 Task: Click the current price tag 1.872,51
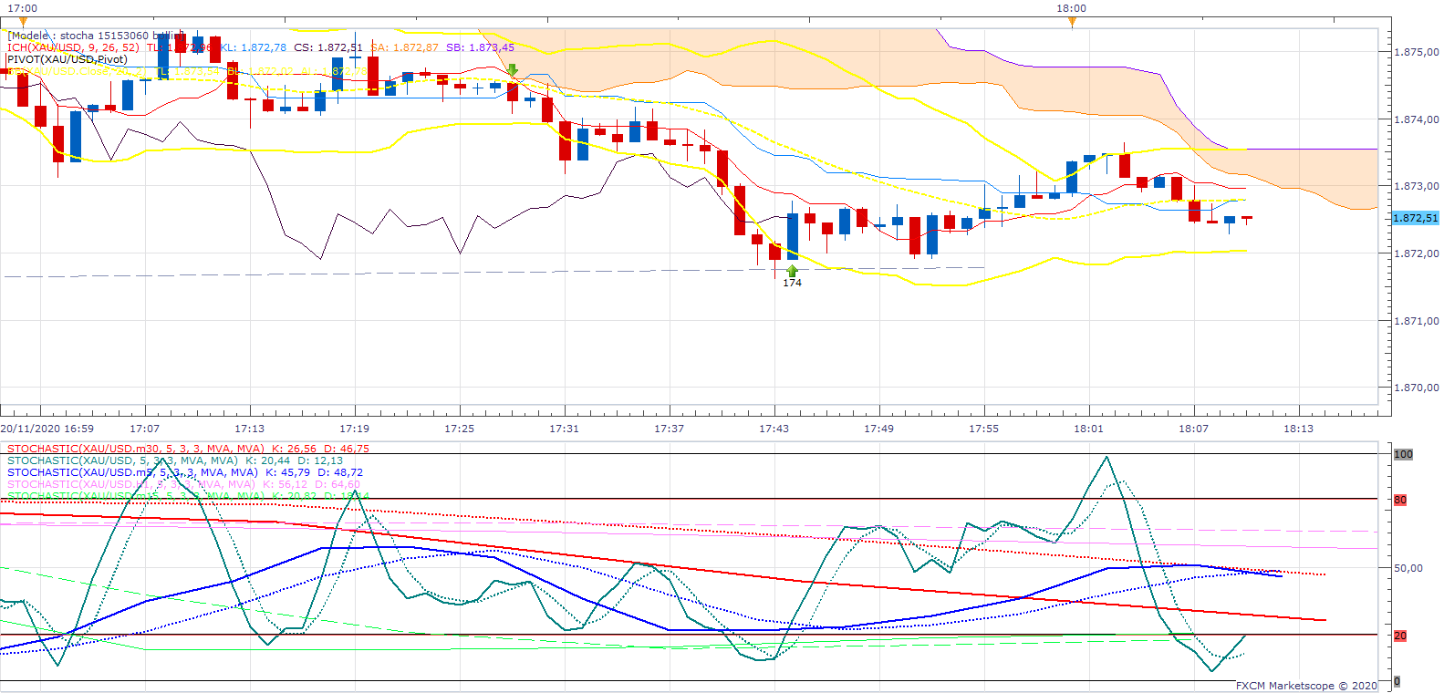click(x=1415, y=218)
